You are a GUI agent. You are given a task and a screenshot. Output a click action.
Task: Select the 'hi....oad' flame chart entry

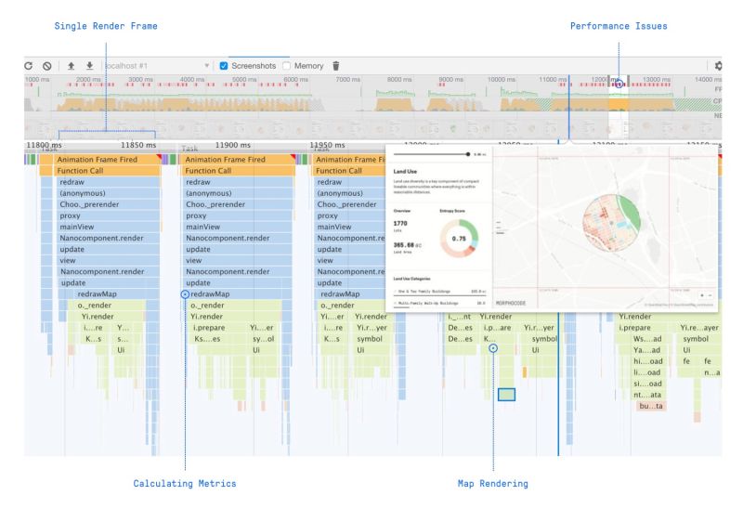648,361
